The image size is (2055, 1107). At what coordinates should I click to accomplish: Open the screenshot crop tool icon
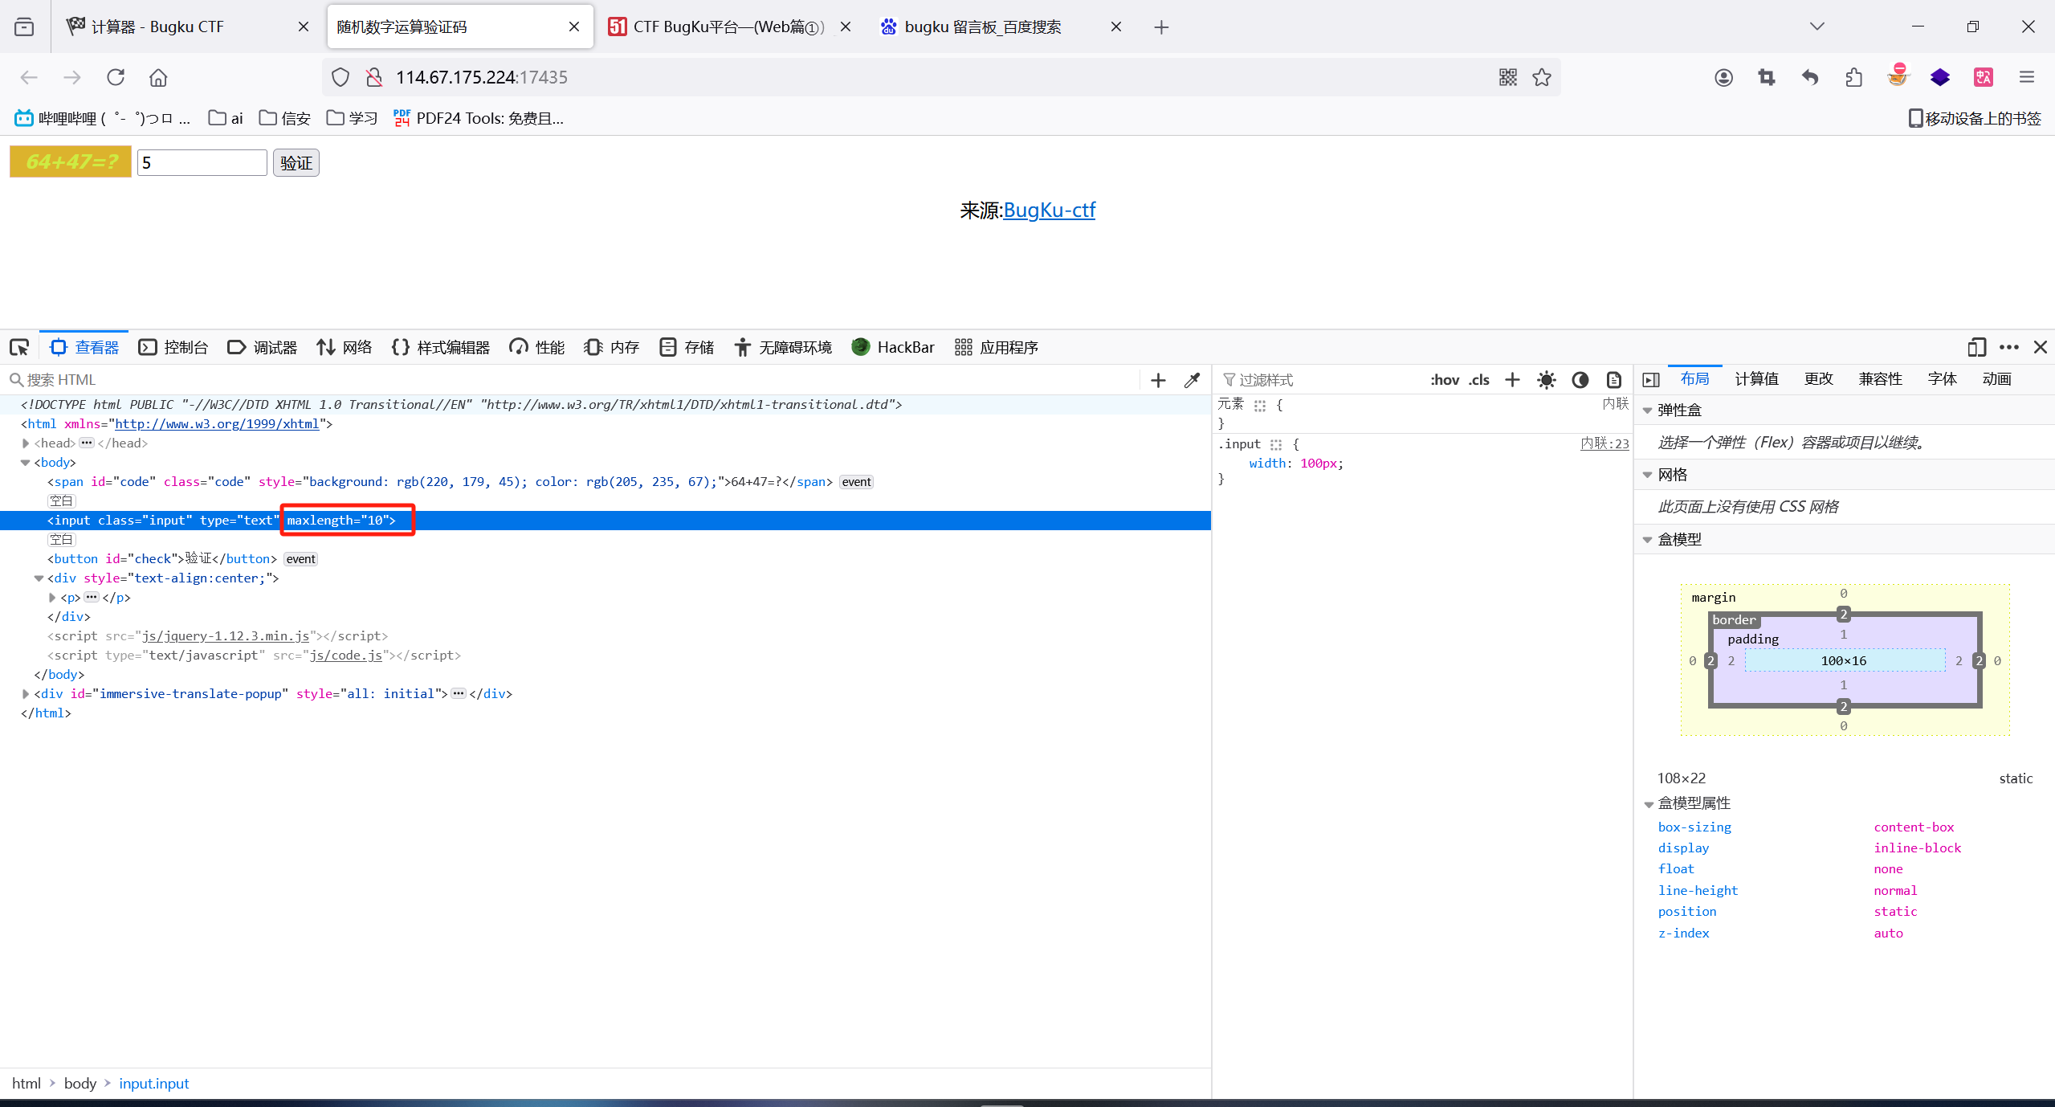(x=1767, y=77)
